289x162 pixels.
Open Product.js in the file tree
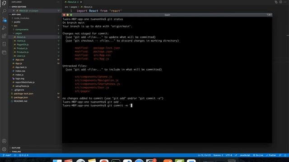(22, 48)
